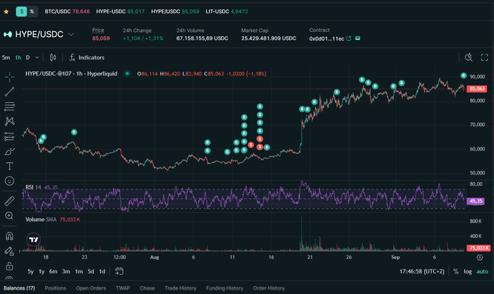Screen dimensions: 494x294
Task: Open the Indicators dialog
Action: 86,57
